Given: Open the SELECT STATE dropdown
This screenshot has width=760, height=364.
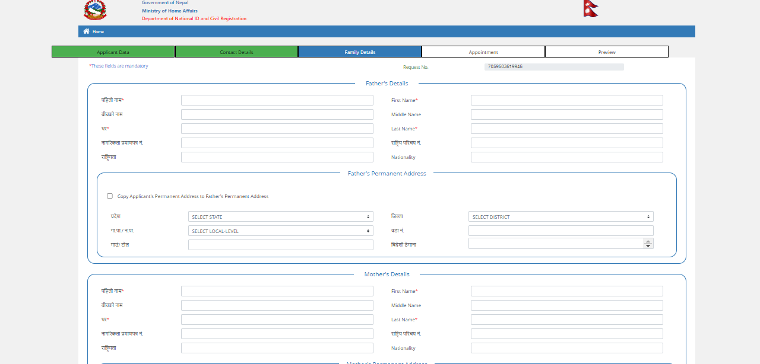Looking at the screenshot, I should (280, 217).
